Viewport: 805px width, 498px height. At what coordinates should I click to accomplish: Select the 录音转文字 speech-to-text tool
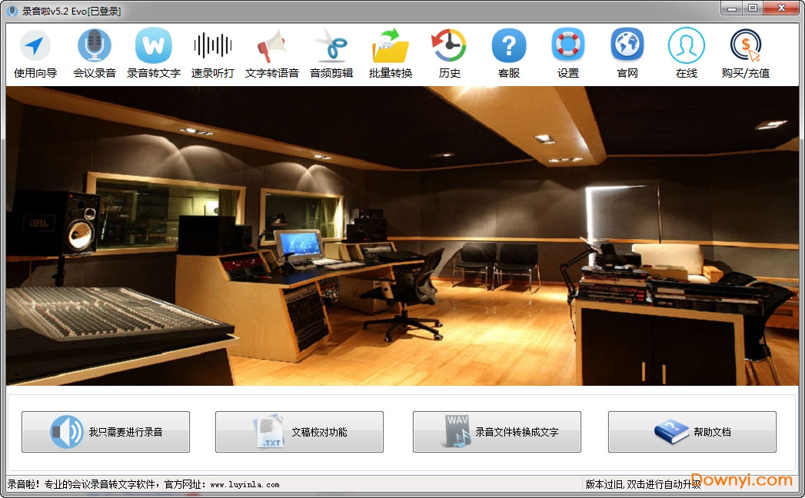pyautogui.click(x=153, y=52)
